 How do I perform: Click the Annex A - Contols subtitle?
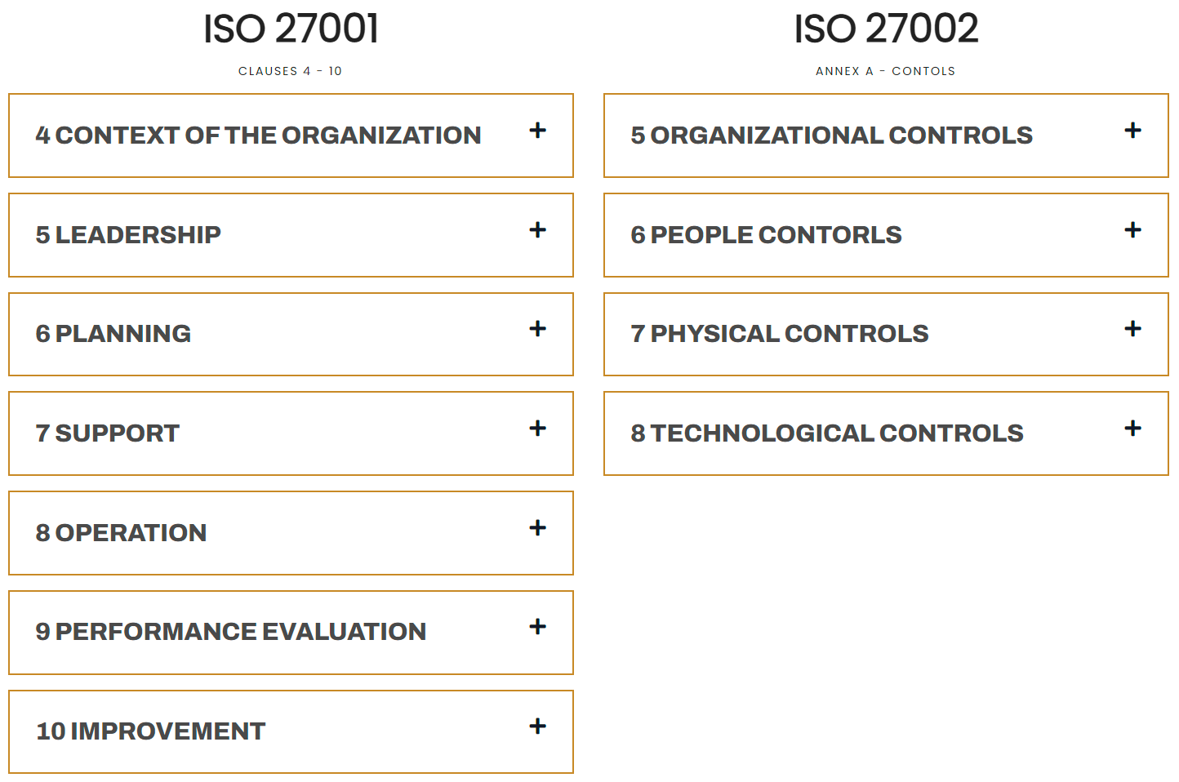886,71
